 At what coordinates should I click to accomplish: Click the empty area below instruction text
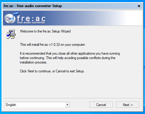[x=72, y=86]
